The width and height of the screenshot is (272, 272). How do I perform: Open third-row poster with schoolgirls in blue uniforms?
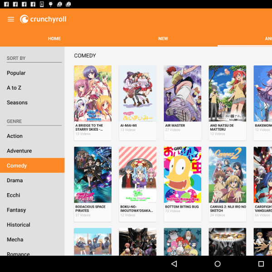[x=93, y=242]
